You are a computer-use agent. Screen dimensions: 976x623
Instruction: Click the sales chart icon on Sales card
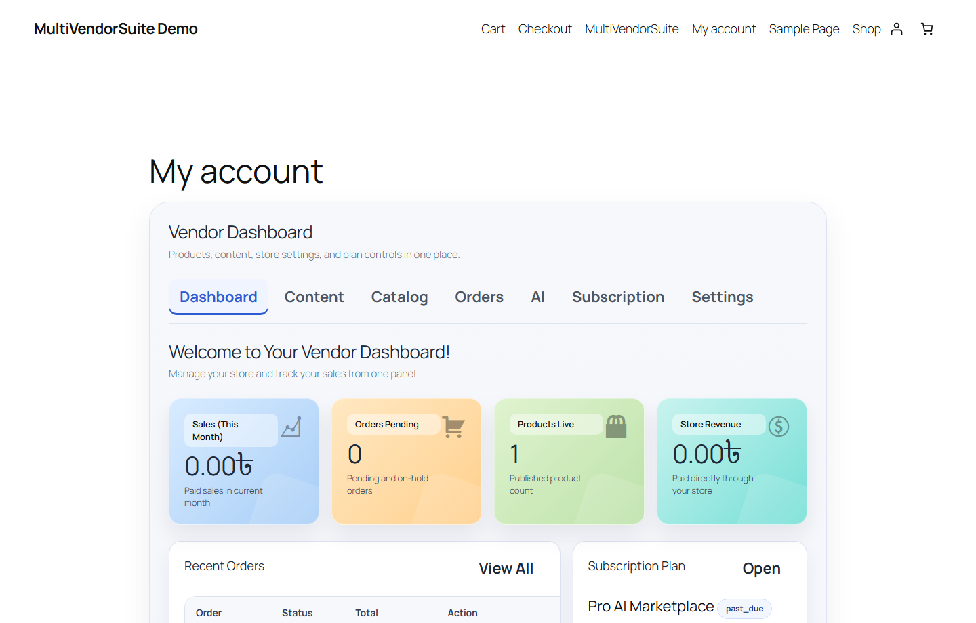[291, 427]
